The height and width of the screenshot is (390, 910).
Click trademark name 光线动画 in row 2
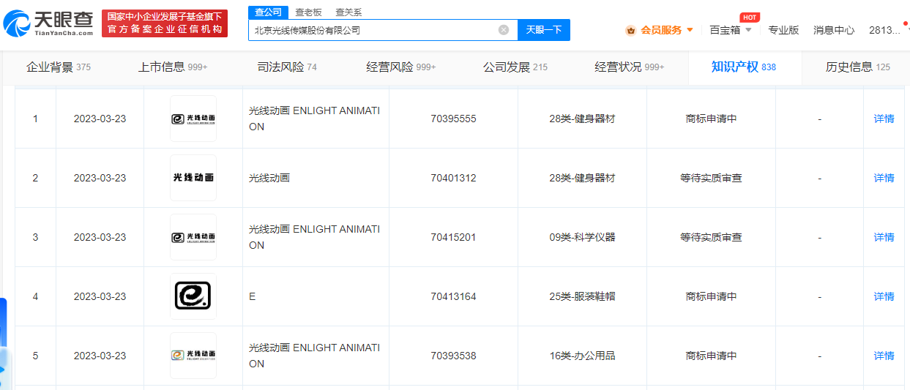[269, 178]
